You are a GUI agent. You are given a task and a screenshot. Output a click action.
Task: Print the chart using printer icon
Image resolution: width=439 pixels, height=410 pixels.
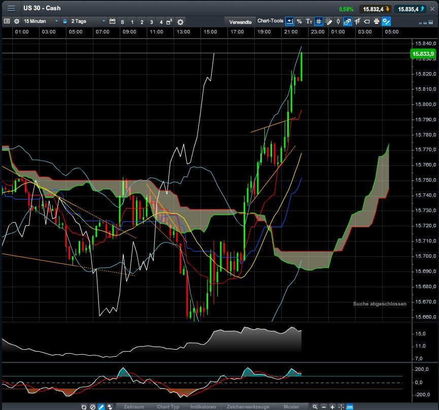point(377,21)
